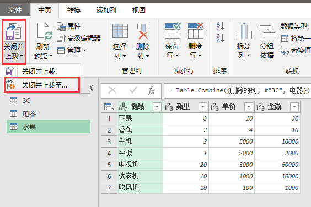The height and width of the screenshot is (207, 311).
Task: Click the 123 type icon of 单价 column
Action: pyautogui.click(x=215, y=107)
